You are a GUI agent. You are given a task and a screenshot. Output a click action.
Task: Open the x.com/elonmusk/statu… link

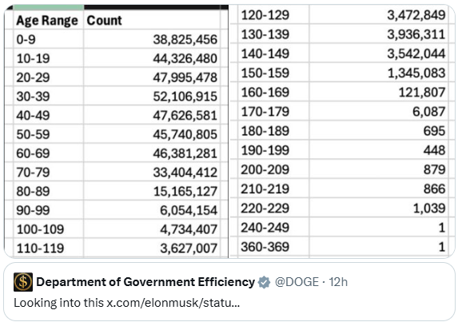(x=173, y=303)
